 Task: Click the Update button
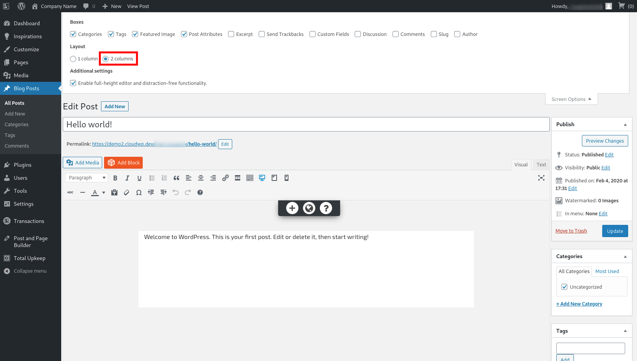pyautogui.click(x=615, y=231)
